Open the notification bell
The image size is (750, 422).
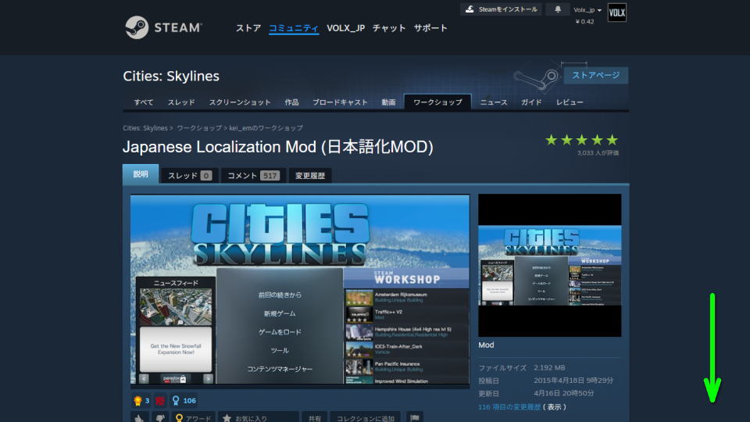click(x=558, y=9)
